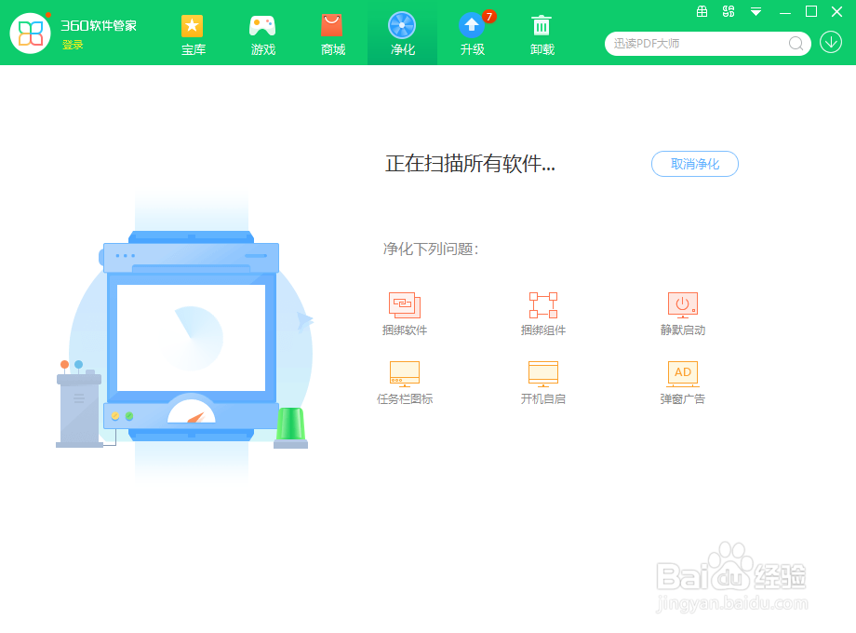Open the 升级 tab with badge 7
This screenshot has height=633, width=856.
472,33
